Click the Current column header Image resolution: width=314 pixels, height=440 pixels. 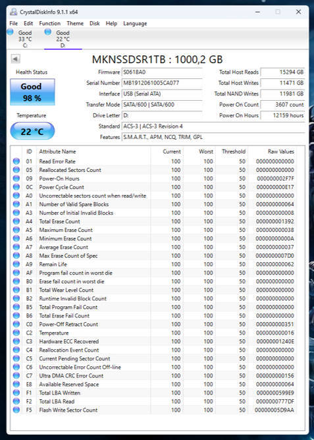click(x=167, y=151)
